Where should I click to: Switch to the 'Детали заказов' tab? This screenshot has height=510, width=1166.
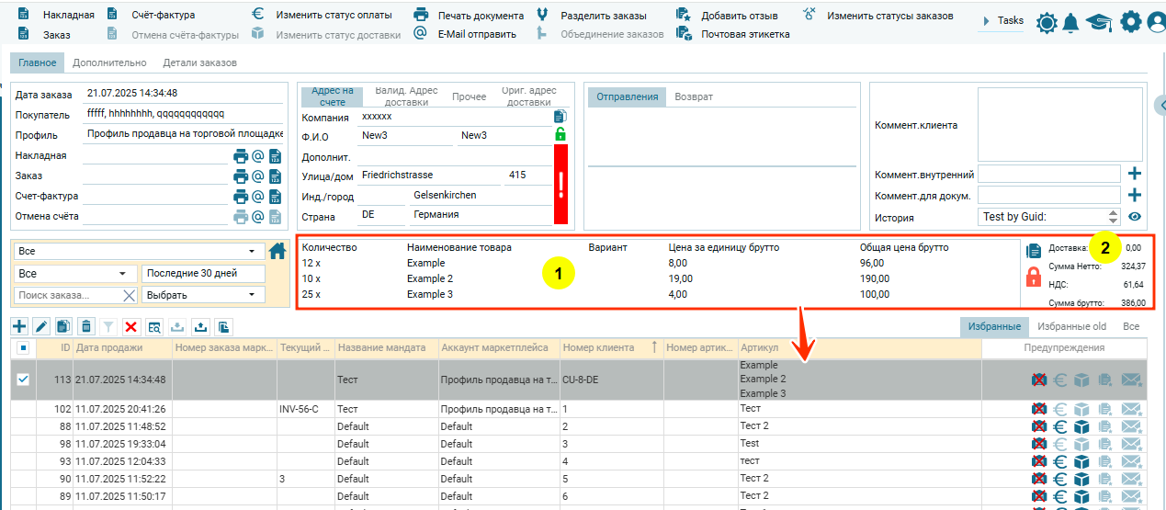(x=199, y=63)
